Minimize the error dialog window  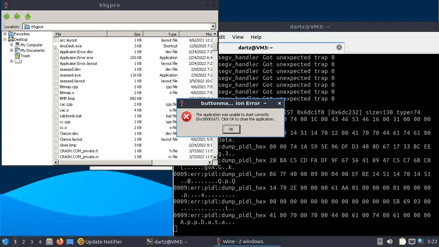(265, 103)
